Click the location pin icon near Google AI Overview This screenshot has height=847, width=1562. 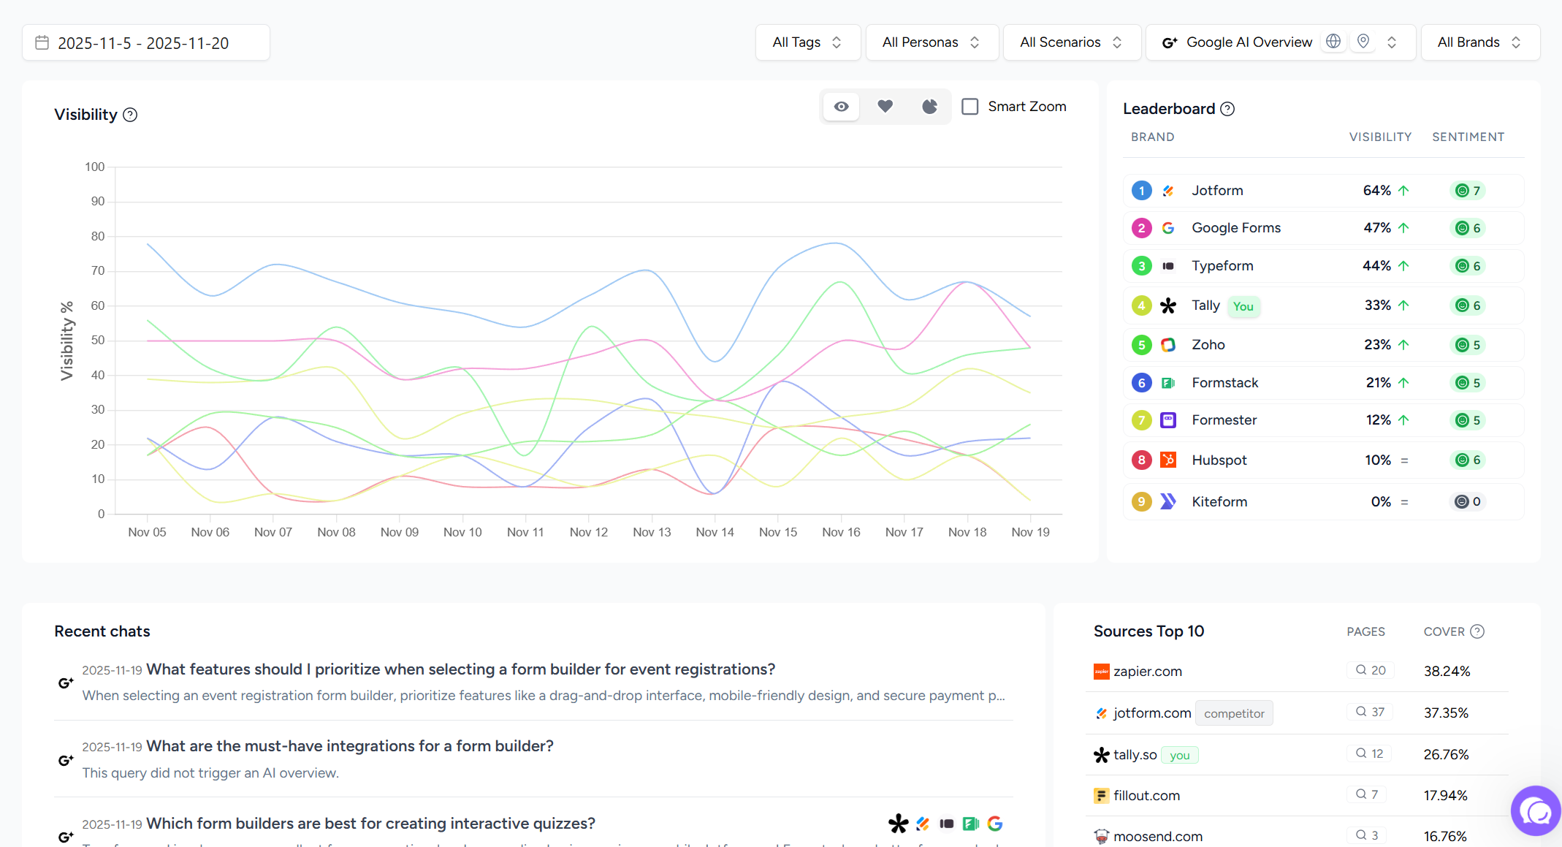click(1362, 41)
